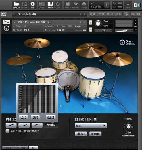Switch to rack page 49-64
Screen dimensions: 142x150
tap(118, 14)
